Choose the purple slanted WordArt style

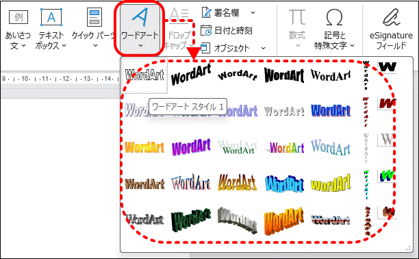191,147
